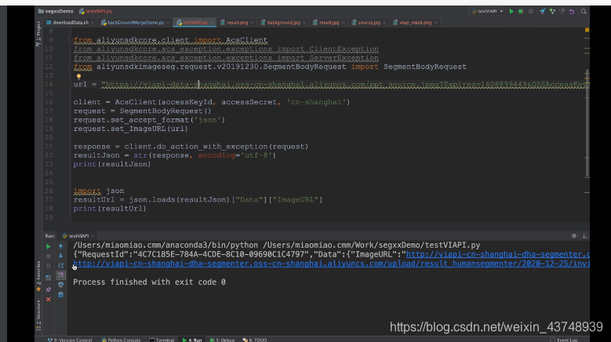Viewport: 611px width, 342px height.
Task: Clear all Run console output with trash icon
Action: click(x=61, y=294)
